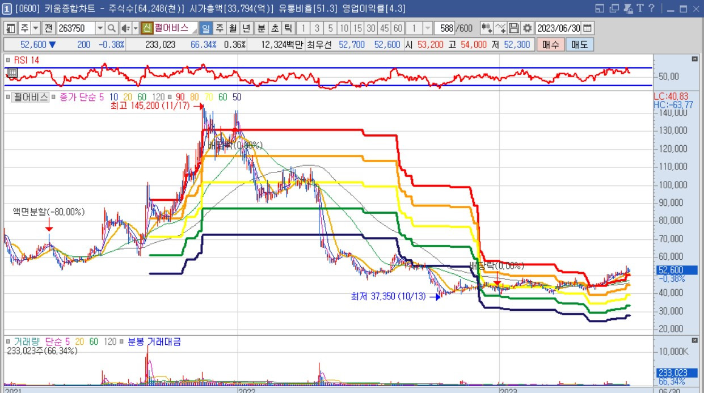Select the 월 monthly period button
The image size is (704, 393).
(x=233, y=28)
